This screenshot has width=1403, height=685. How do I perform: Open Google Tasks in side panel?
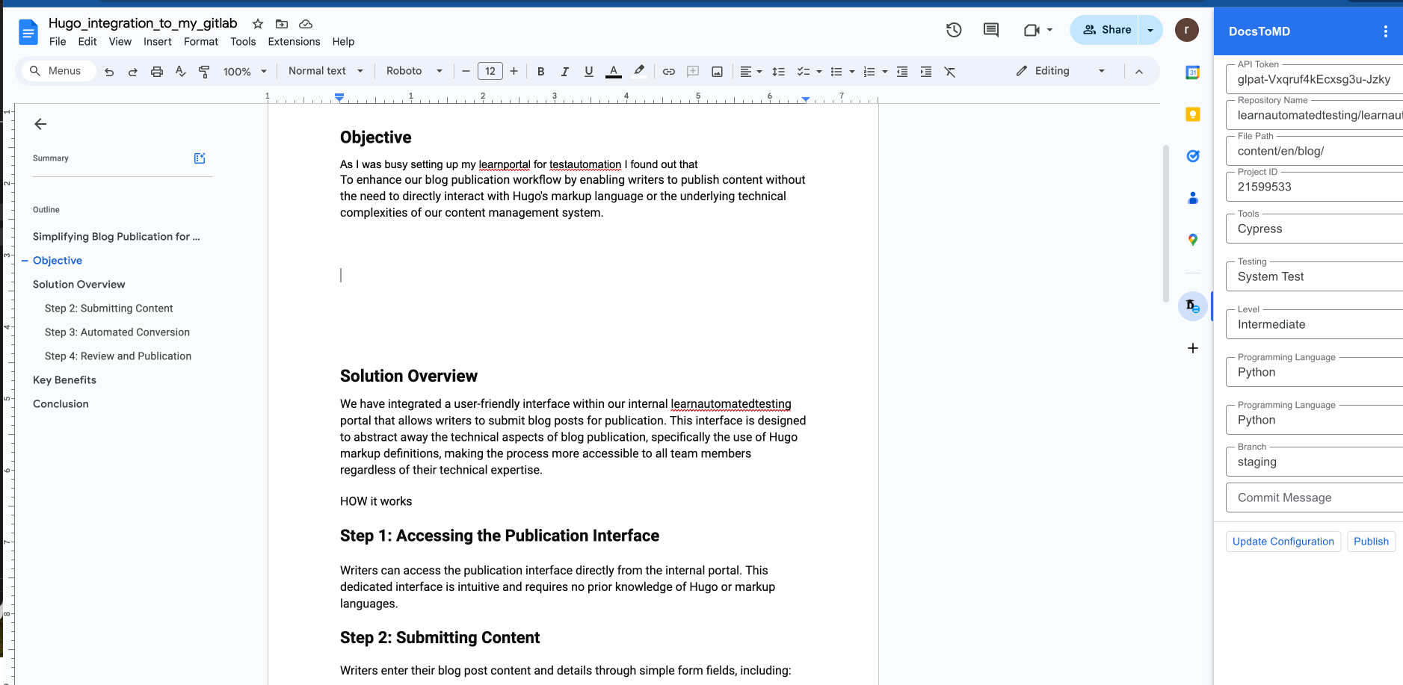[x=1193, y=156]
